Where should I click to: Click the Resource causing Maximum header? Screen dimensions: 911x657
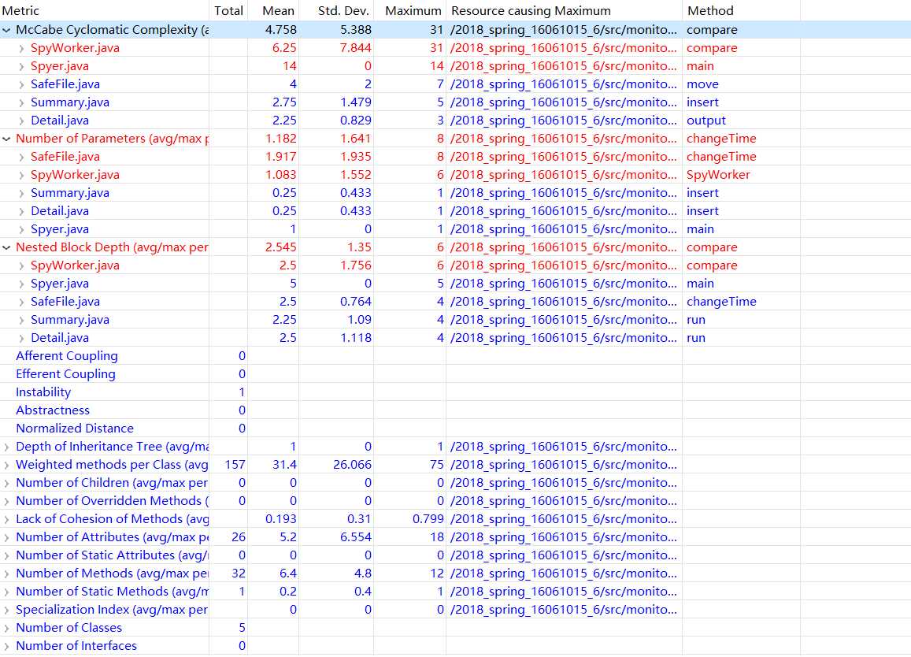tap(564, 10)
